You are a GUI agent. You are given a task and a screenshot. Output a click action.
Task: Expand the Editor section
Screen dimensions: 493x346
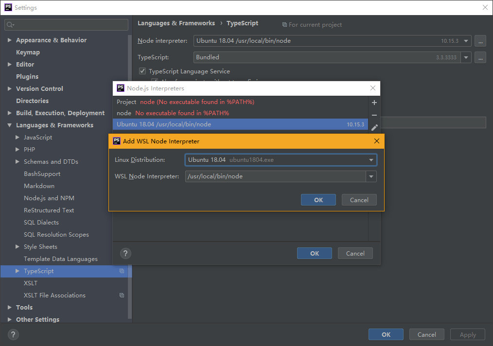pos(9,64)
